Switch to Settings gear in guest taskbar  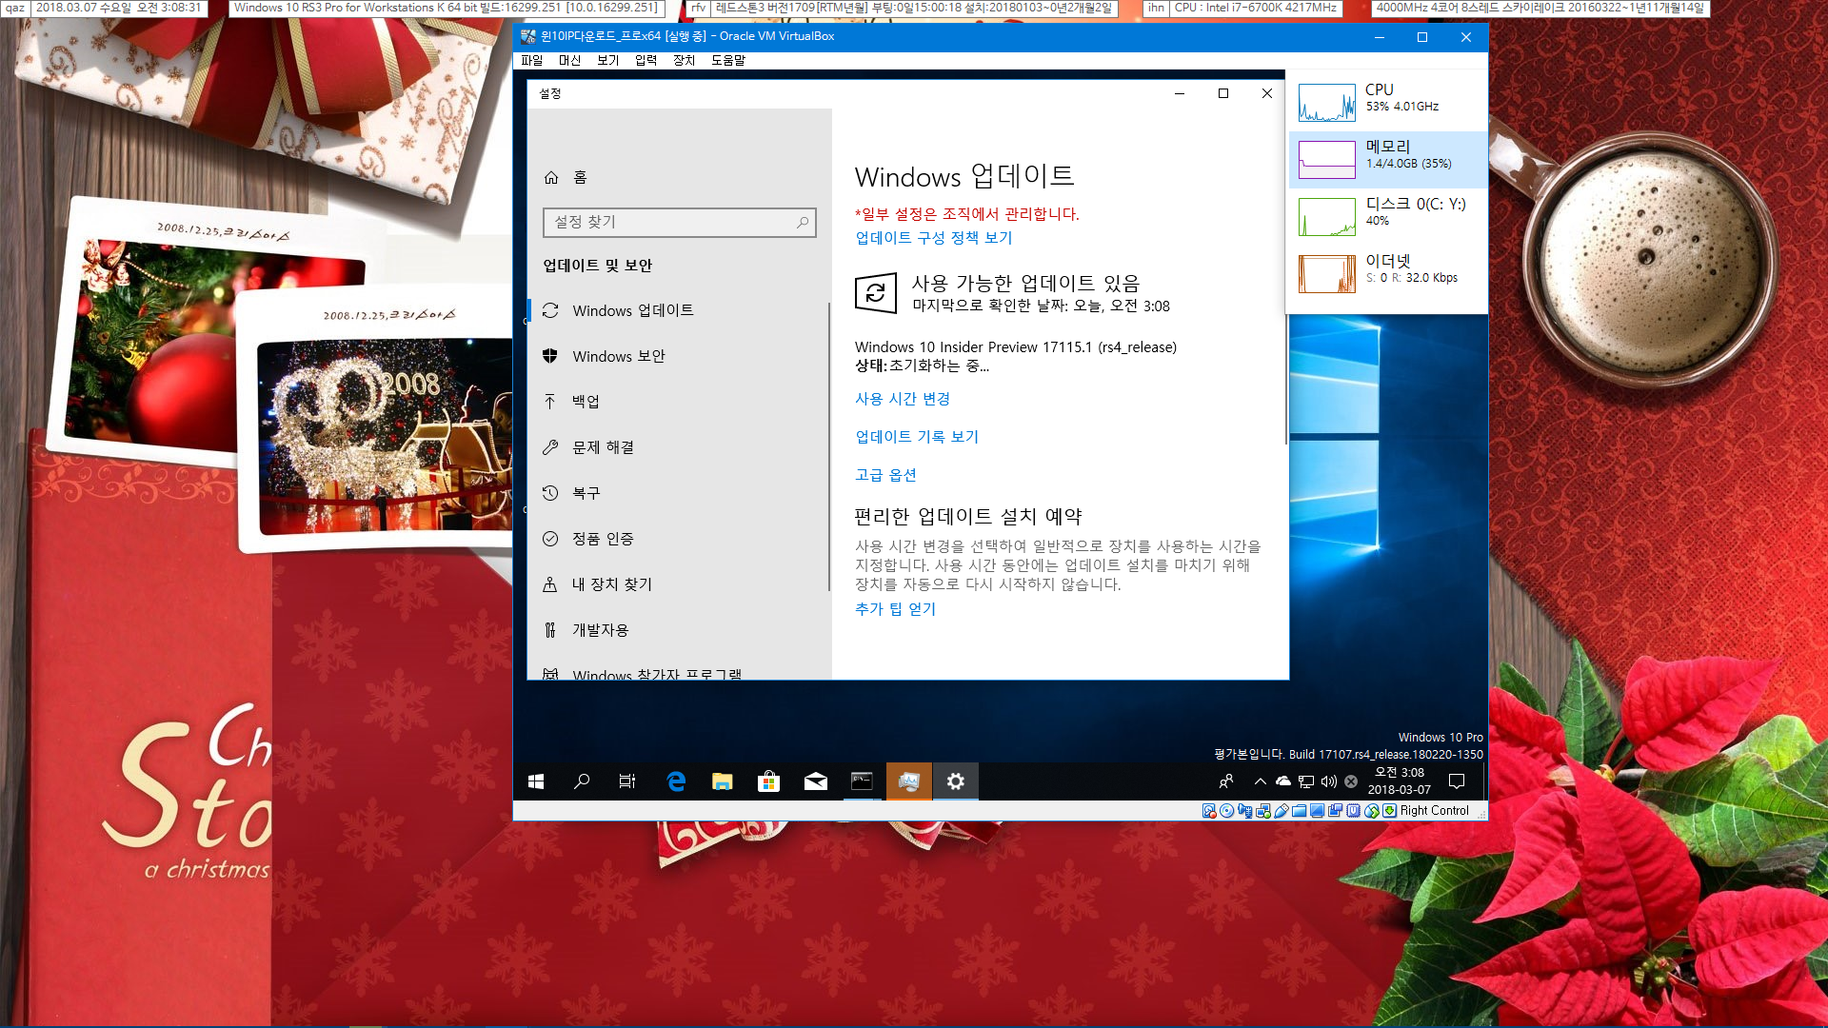[x=955, y=781]
